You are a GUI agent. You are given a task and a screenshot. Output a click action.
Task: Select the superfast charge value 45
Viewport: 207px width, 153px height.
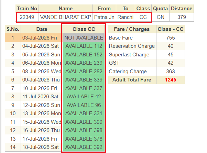(x=171, y=55)
